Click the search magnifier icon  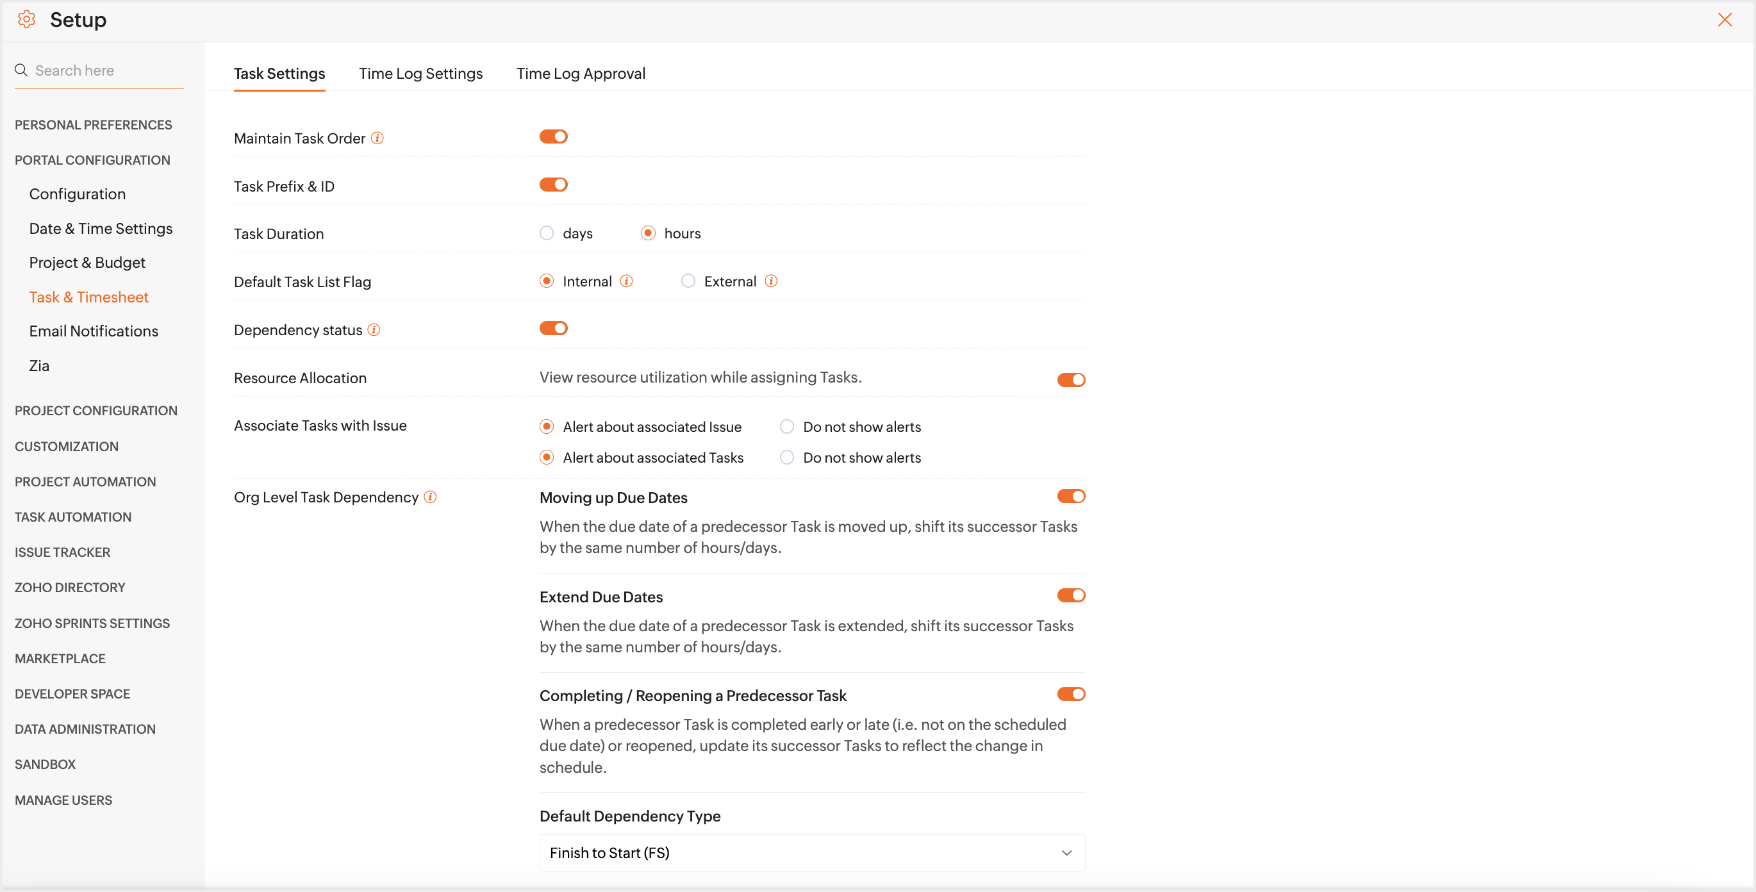coord(21,70)
